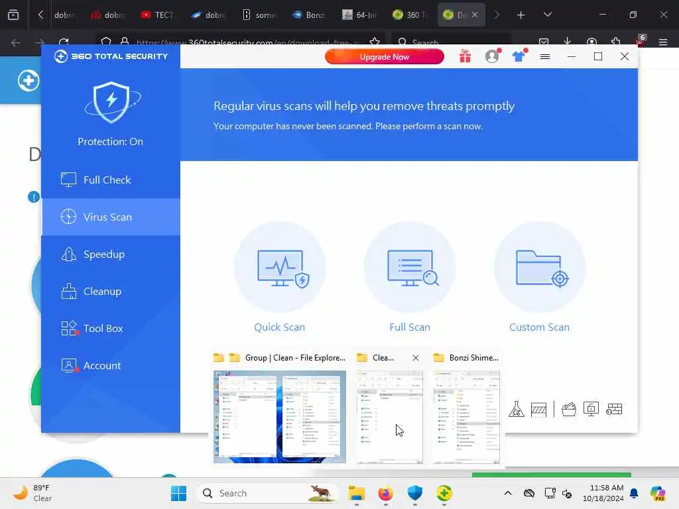Open the Sandbox flask icon
The image size is (679, 509).
click(516, 409)
